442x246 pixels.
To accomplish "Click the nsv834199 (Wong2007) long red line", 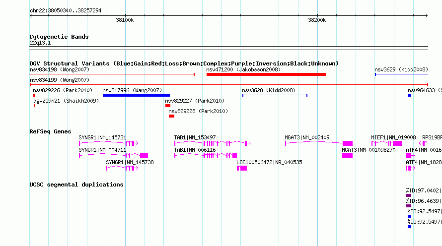I will tap(229, 85).
